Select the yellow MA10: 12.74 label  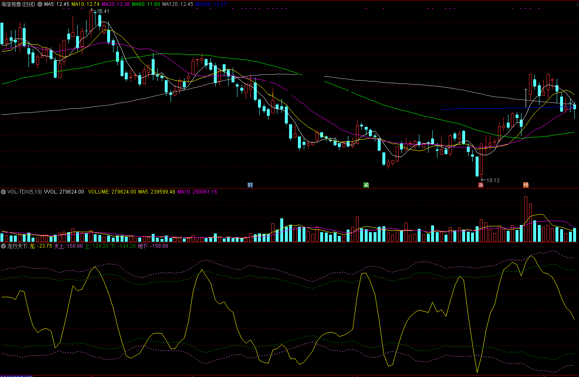tap(85, 4)
